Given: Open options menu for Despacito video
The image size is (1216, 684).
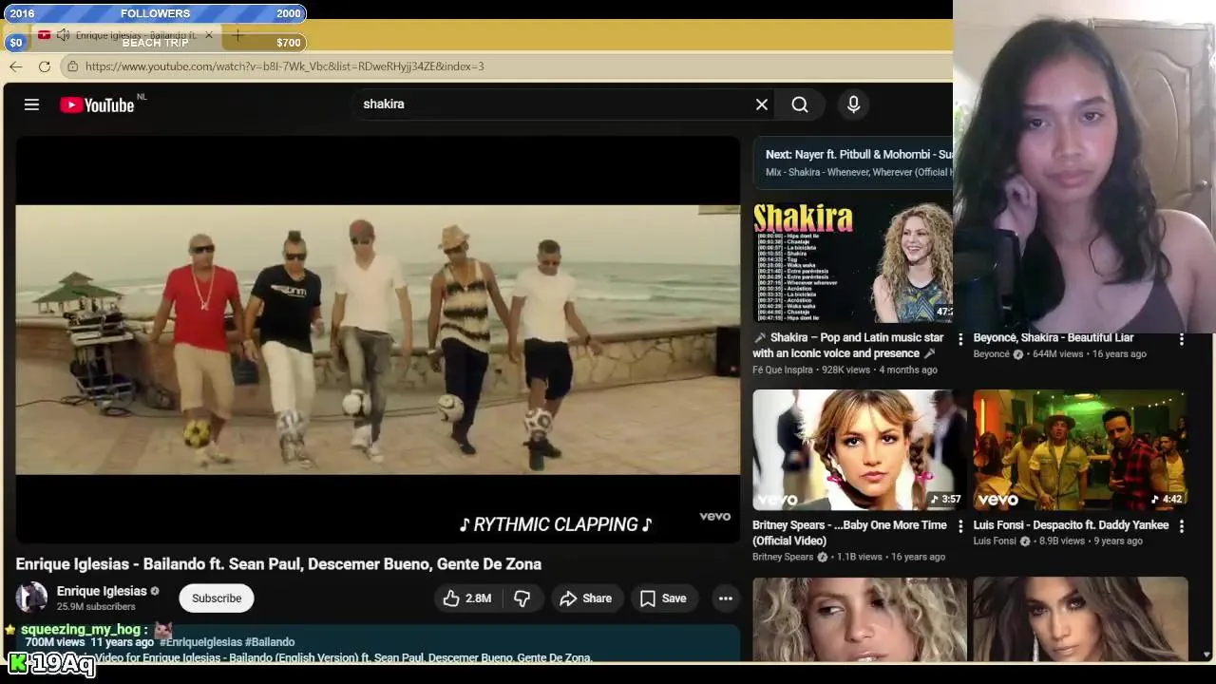Looking at the screenshot, I should tap(1181, 526).
